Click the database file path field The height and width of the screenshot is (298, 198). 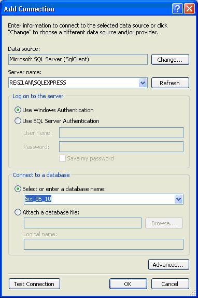click(x=82, y=223)
